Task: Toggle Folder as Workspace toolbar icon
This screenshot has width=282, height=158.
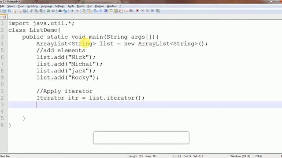Action: 126,11
